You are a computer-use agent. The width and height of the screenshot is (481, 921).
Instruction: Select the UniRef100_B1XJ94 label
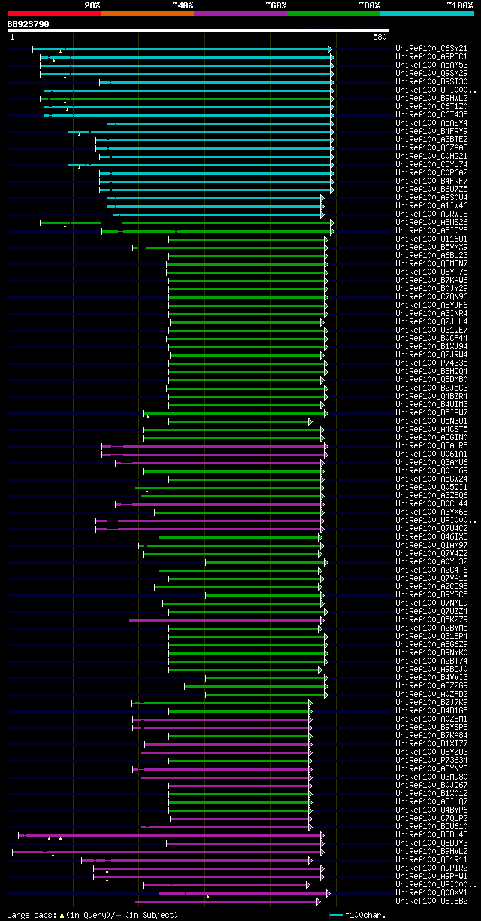[x=431, y=346]
